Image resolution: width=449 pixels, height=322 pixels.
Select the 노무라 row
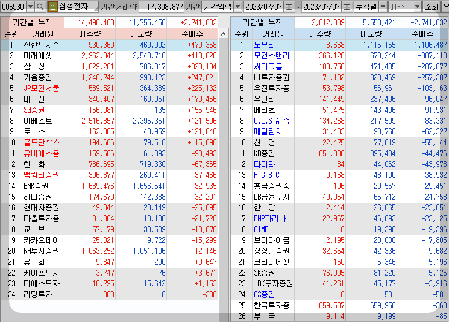[x=340, y=45]
